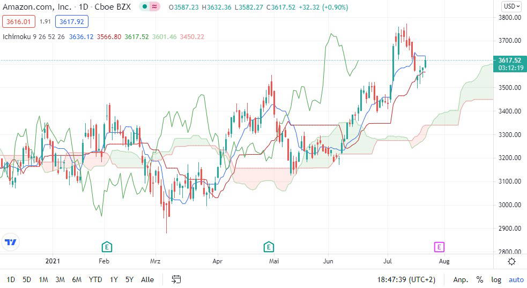Screen dimensions: 527x288
Task: Click the 2021 label on time axis
Action: pos(53,261)
